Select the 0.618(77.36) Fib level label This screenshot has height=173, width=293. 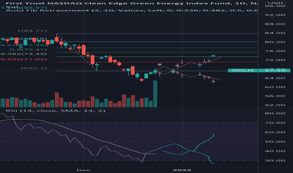coord(24,45)
